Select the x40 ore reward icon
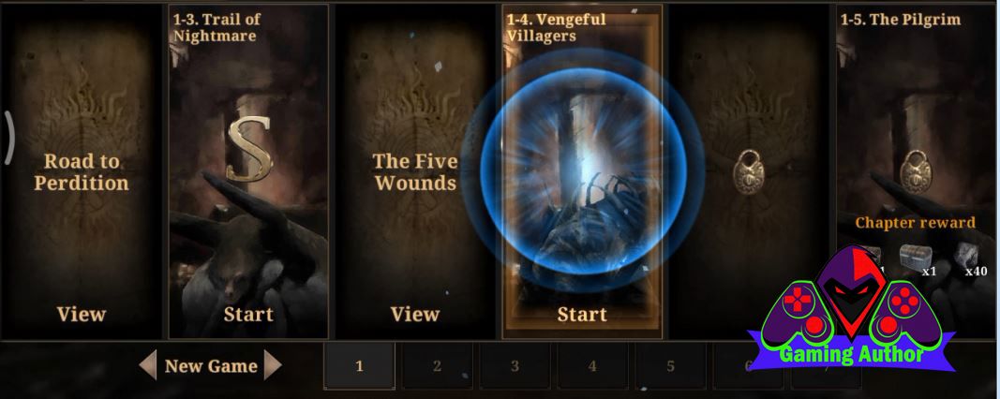The height and width of the screenshot is (399, 1000). [x=965, y=258]
